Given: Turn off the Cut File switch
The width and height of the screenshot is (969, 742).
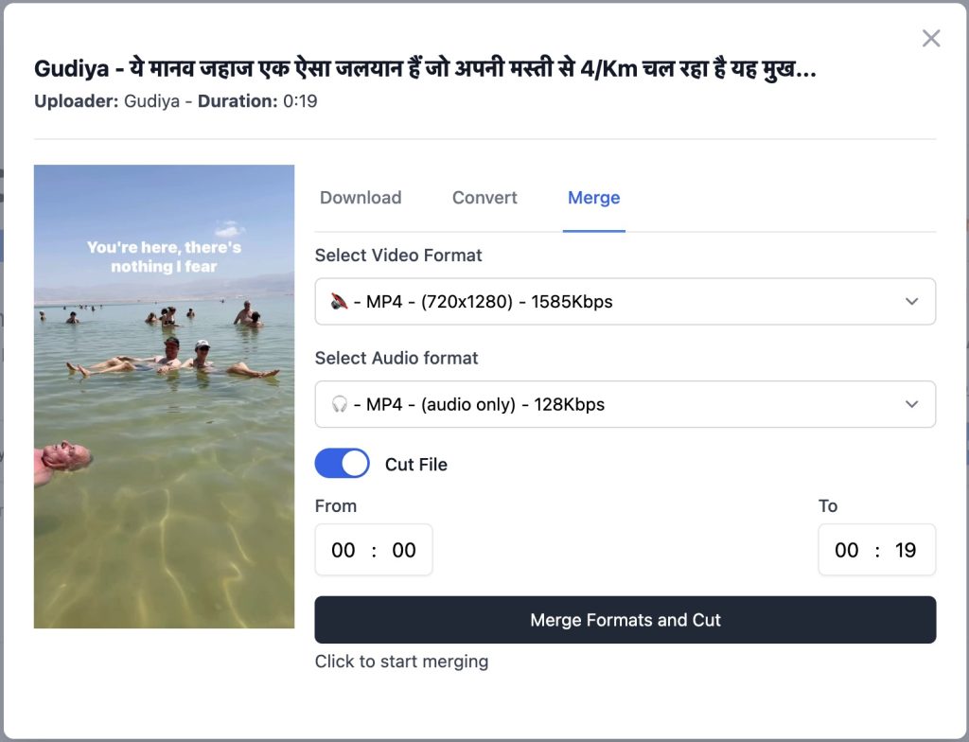Looking at the screenshot, I should [x=342, y=464].
